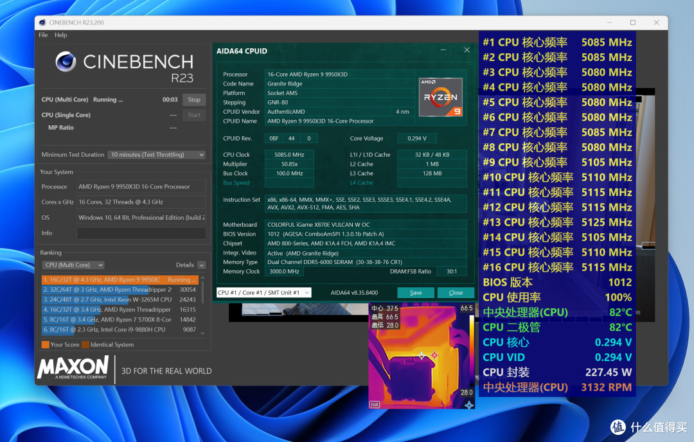Close the AIDA64 CPUID window

pos(467,50)
